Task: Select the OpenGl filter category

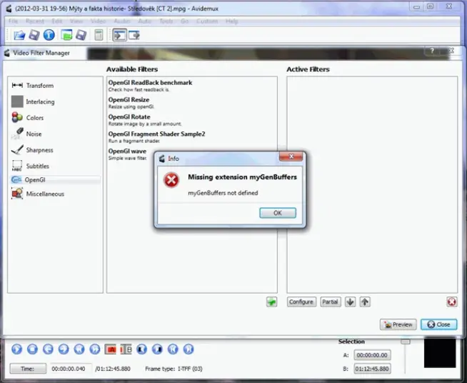Action: pyautogui.click(x=56, y=180)
